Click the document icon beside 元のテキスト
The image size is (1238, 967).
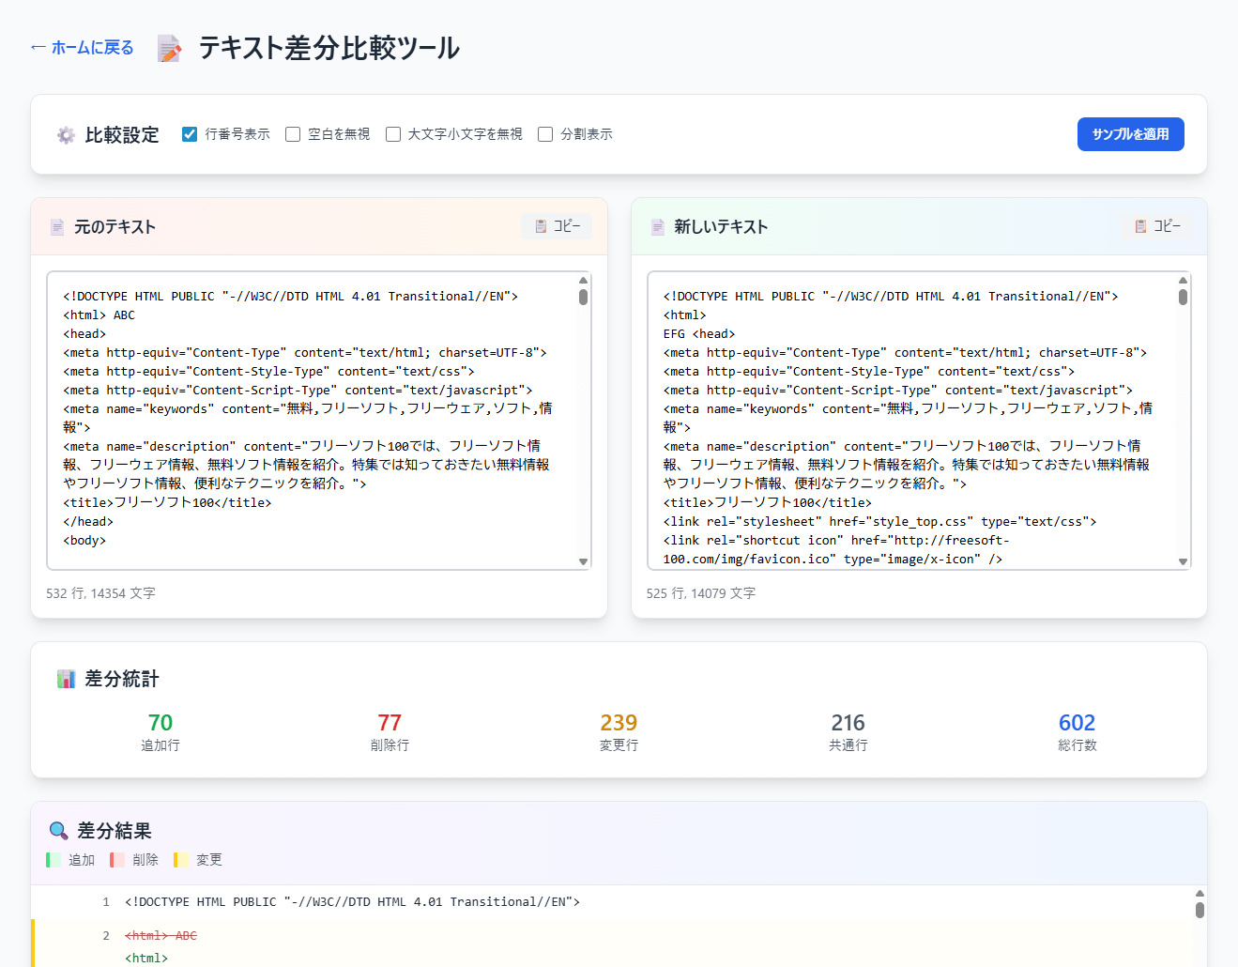57,227
